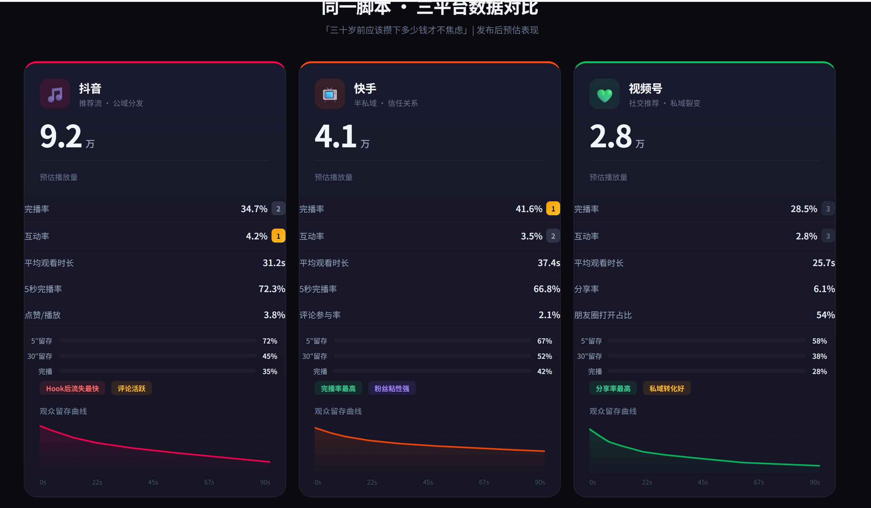This screenshot has height=508, width=871.
Task: Click the script title subtitle text
Action: point(431,30)
